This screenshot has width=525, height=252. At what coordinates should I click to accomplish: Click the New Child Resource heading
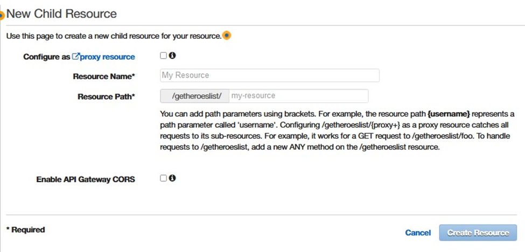61,13
